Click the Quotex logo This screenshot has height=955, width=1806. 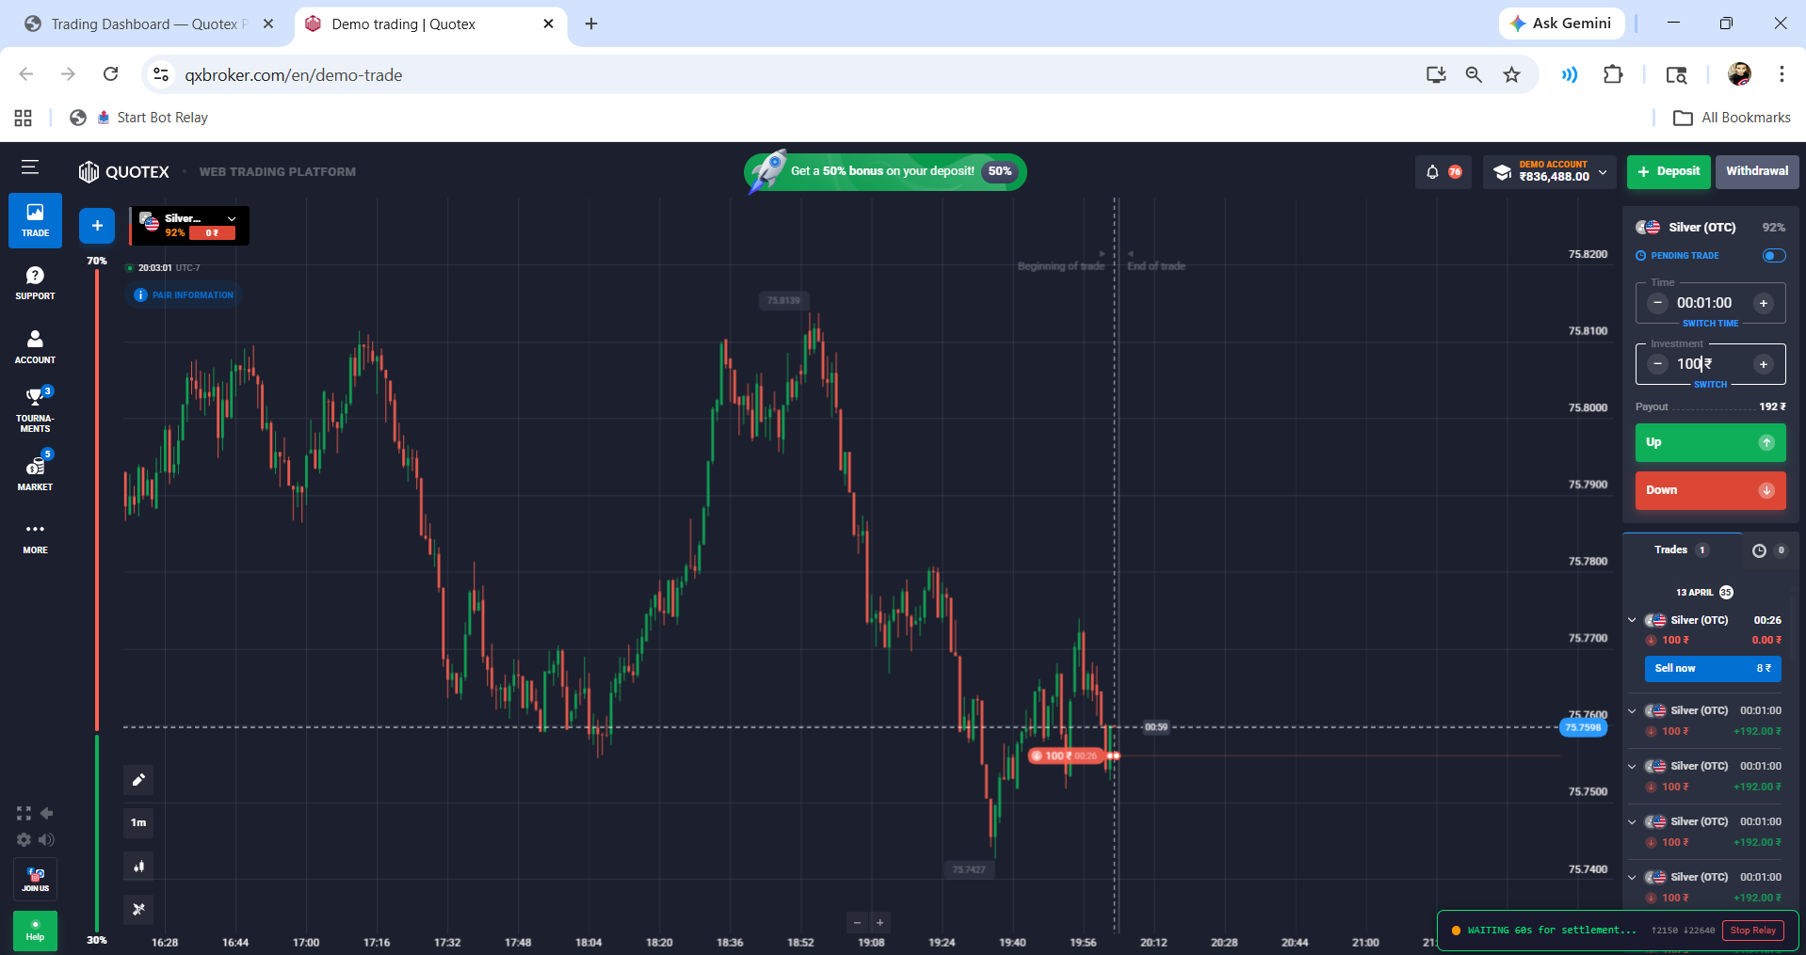[124, 171]
